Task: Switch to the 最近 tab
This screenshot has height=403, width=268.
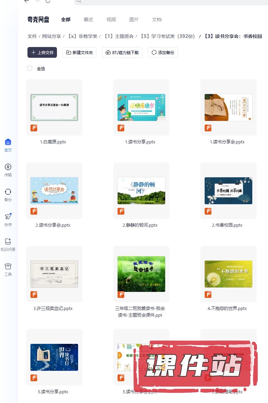Action: point(88,19)
